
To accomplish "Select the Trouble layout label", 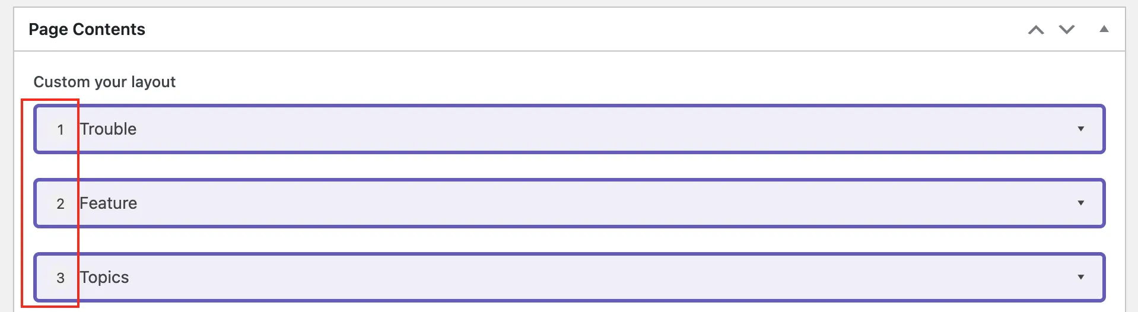I will 108,129.
